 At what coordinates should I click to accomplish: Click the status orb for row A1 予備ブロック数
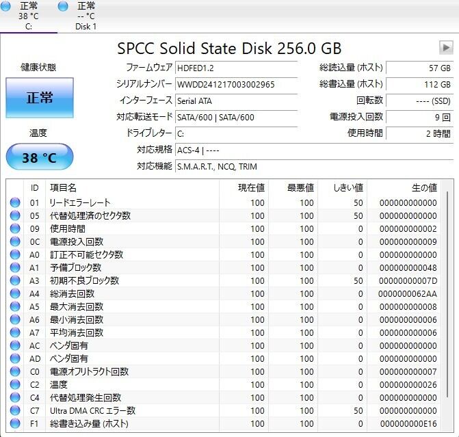coord(15,267)
